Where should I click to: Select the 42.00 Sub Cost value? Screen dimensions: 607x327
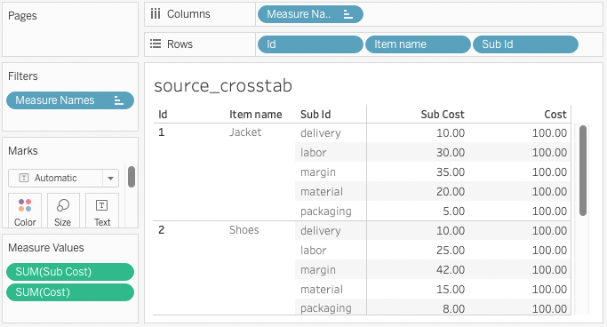point(451,270)
